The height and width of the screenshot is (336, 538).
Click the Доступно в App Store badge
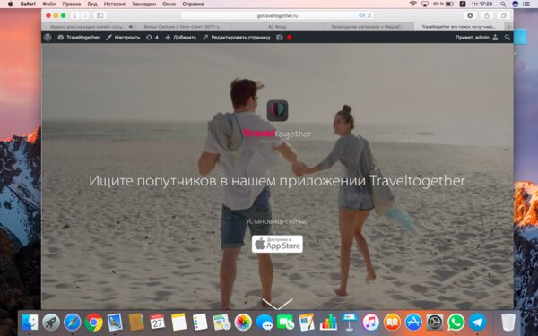coord(277,244)
